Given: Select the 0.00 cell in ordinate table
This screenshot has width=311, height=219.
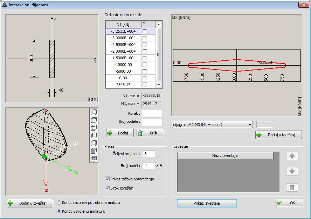Looking at the screenshot, I should [123, 78].
